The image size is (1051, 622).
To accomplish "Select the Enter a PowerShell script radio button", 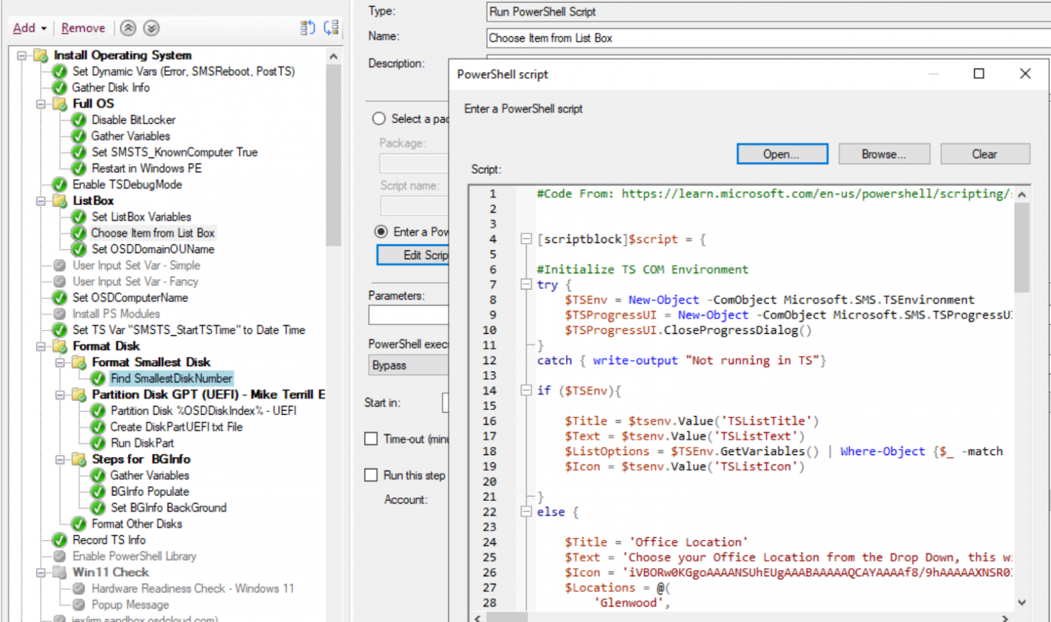I will pos(381,231).
